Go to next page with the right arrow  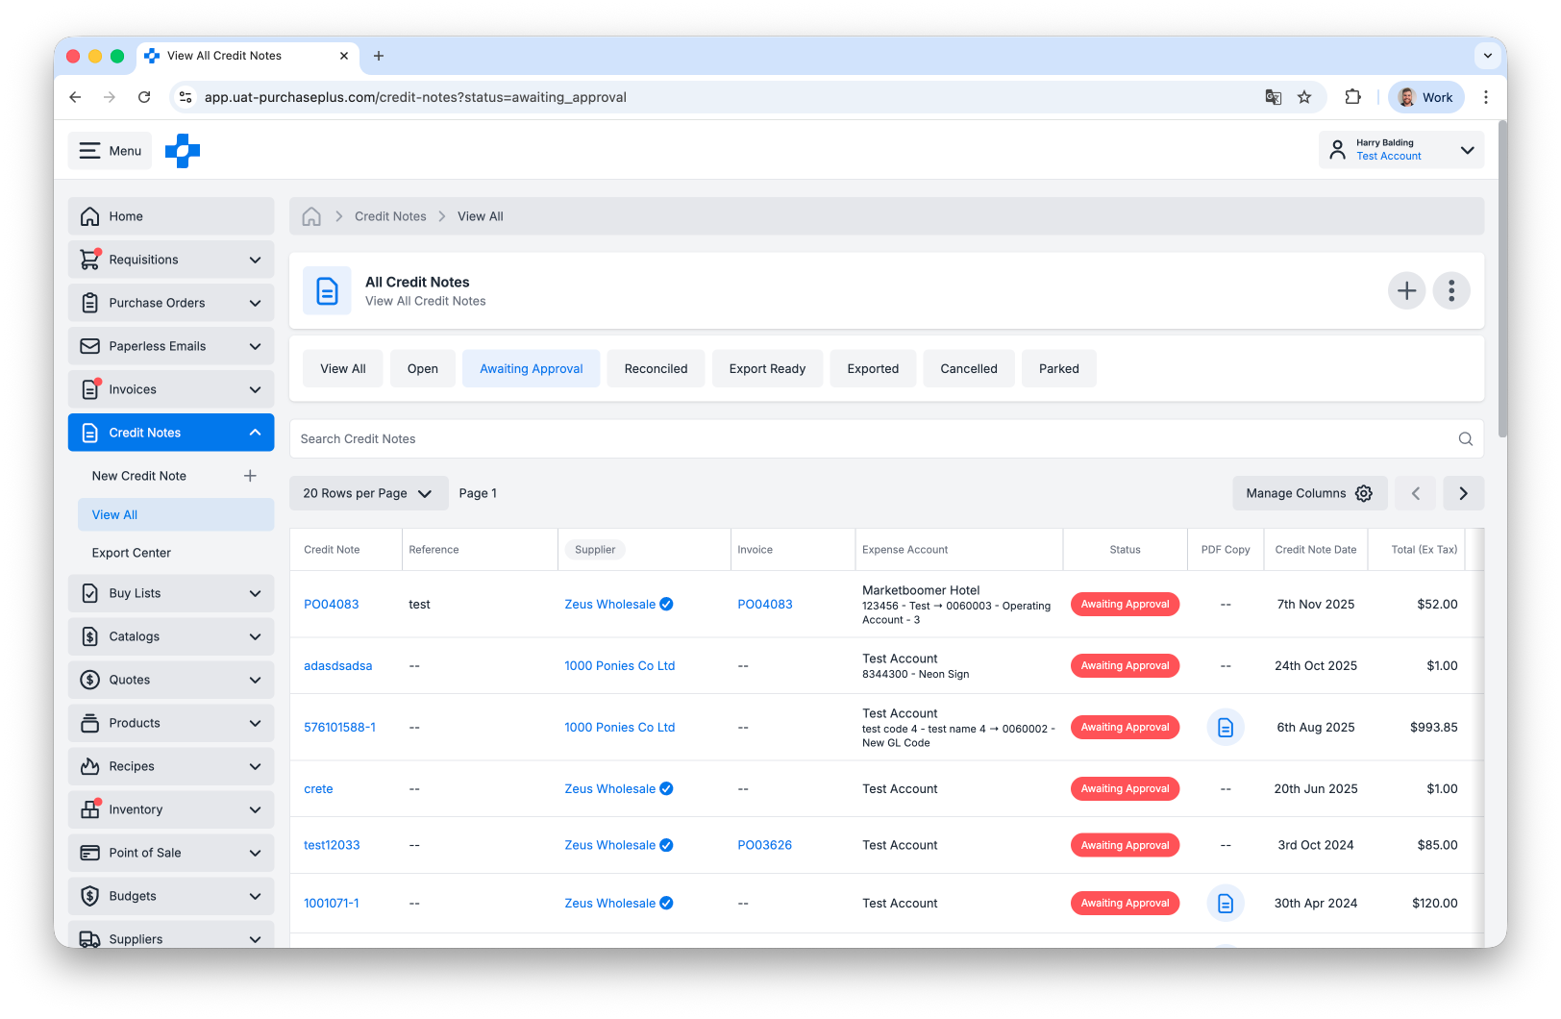[1463, 492]
